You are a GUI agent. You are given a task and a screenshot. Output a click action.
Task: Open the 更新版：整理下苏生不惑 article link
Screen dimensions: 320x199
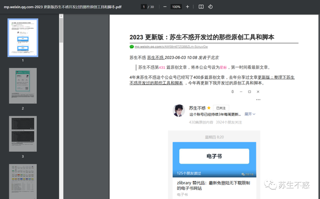(x=212, y=80)
